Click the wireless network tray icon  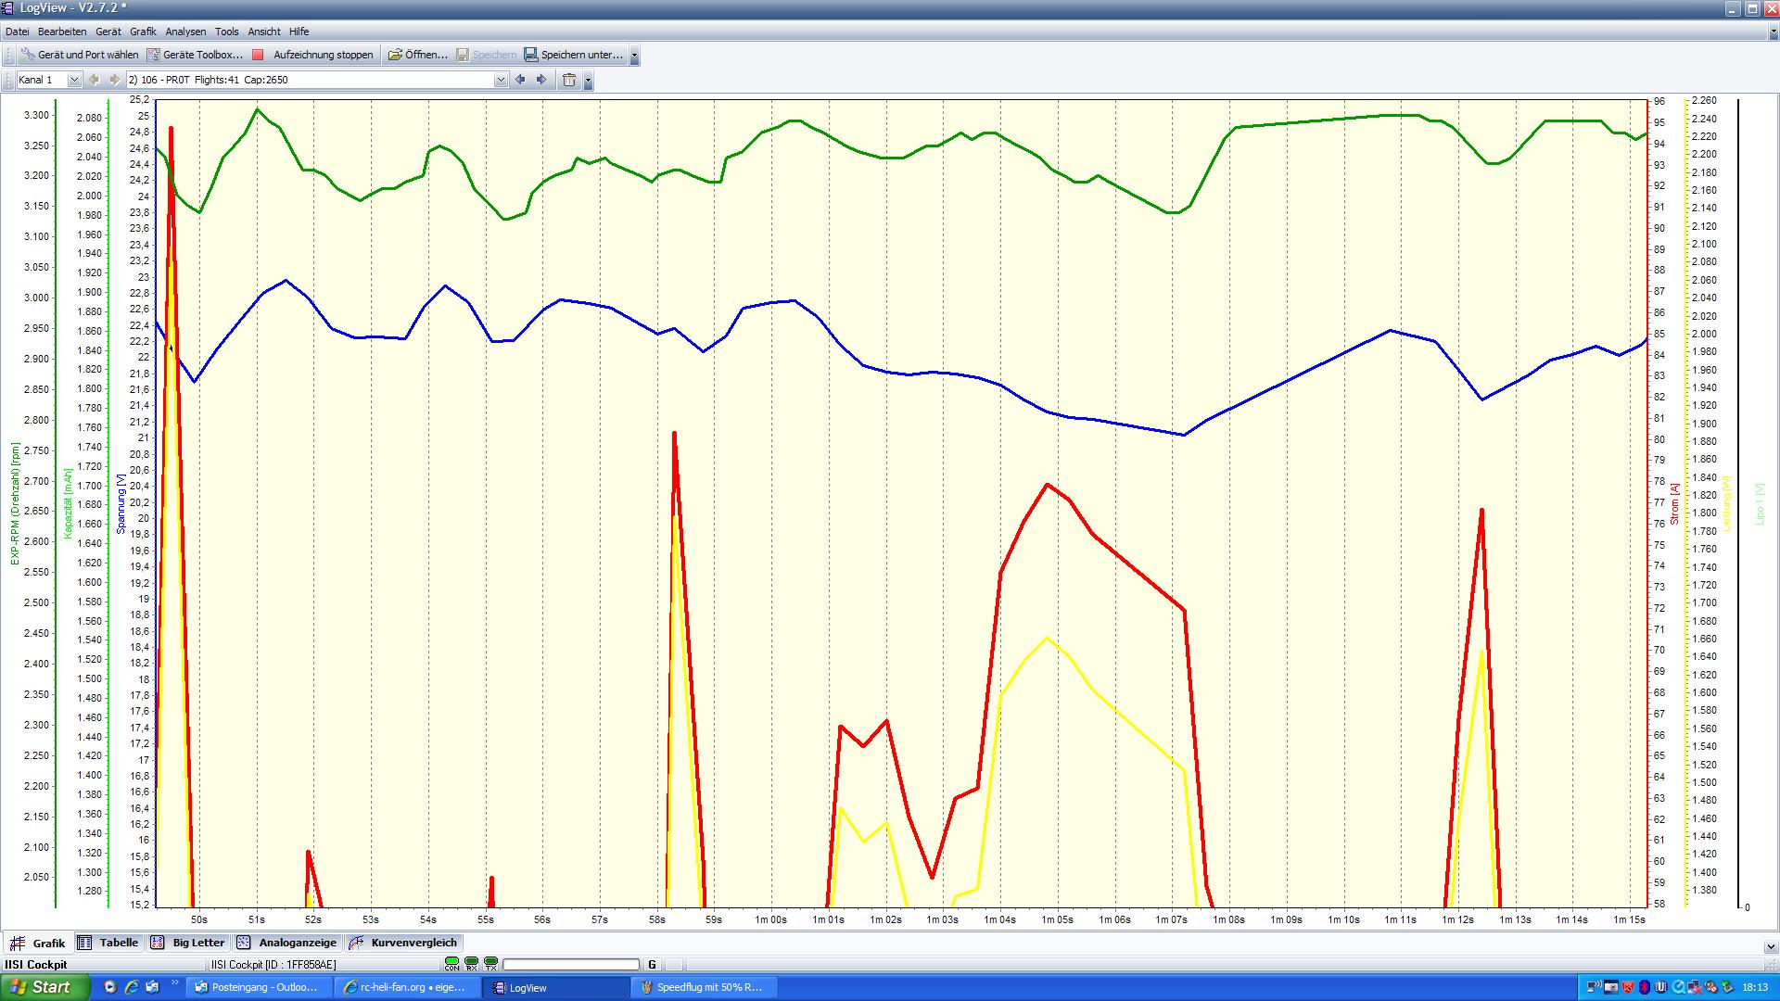1594,987
